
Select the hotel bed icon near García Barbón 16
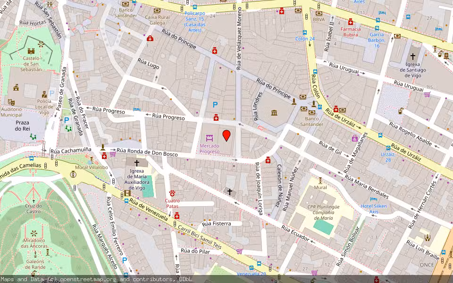pos(382,13)
